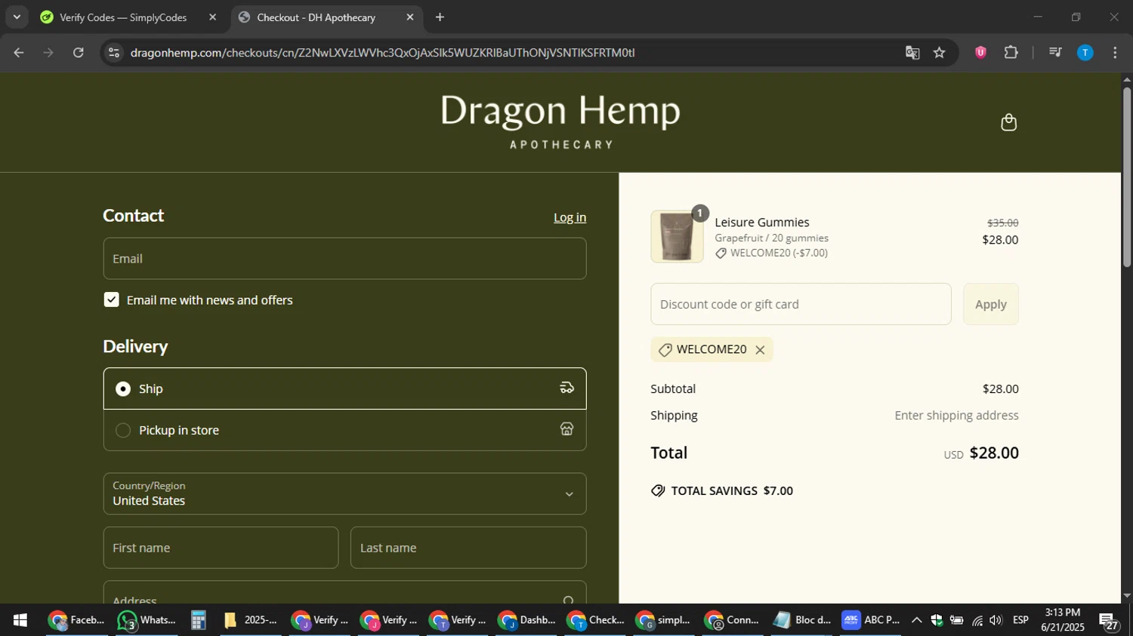Viewport: 1133px width, 636px height.
Task: Open Google Translate icon in address bar
Action: (912, 53)
